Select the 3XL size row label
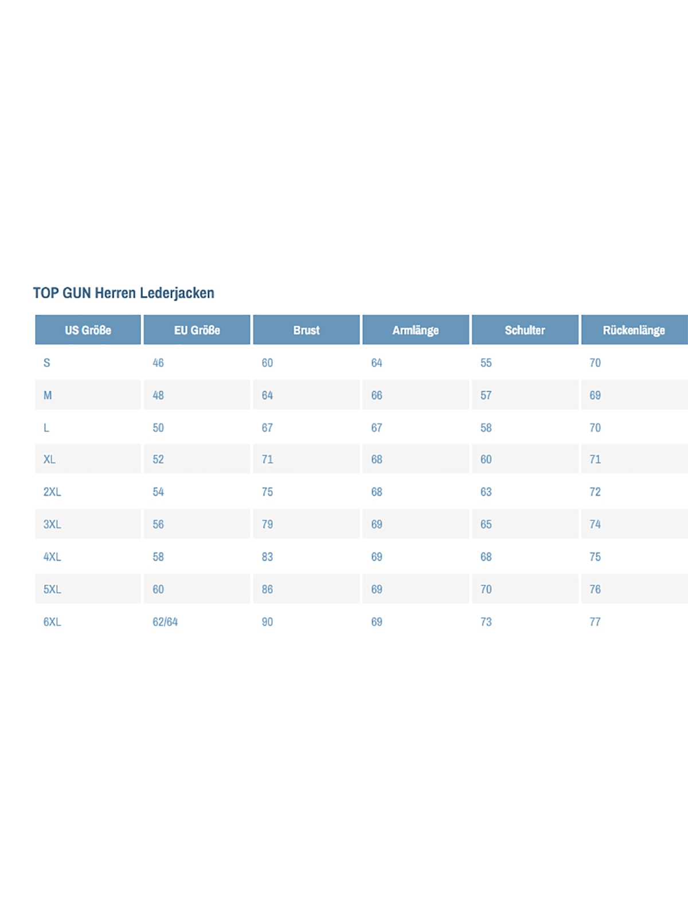688x918 pixels. point(52,524)
